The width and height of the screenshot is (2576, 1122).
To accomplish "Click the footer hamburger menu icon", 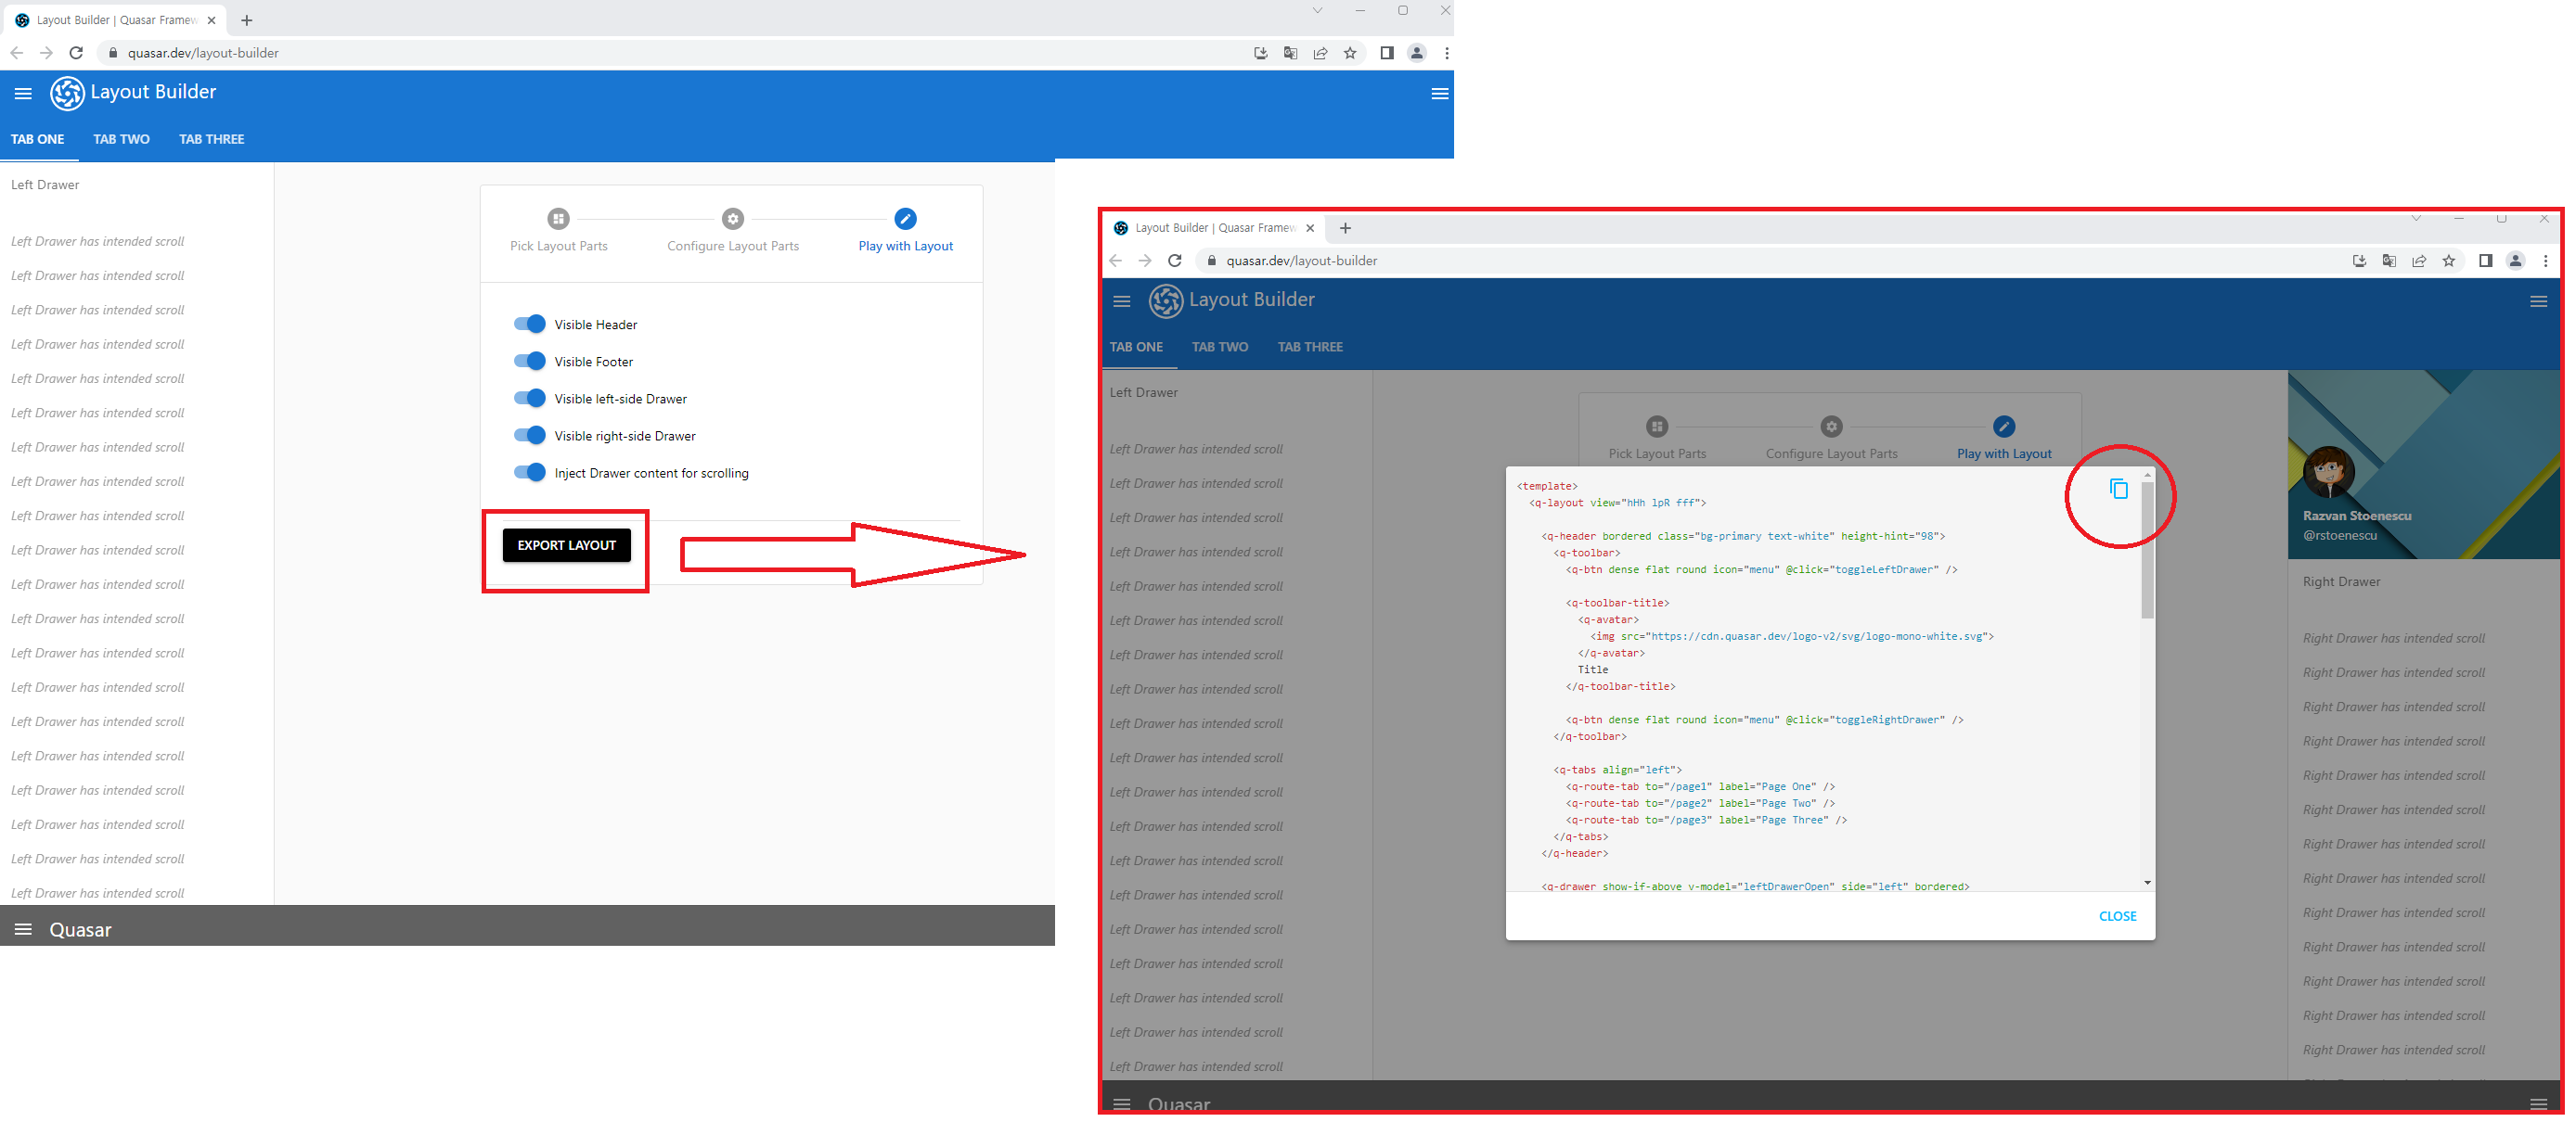I will point(23,929).
